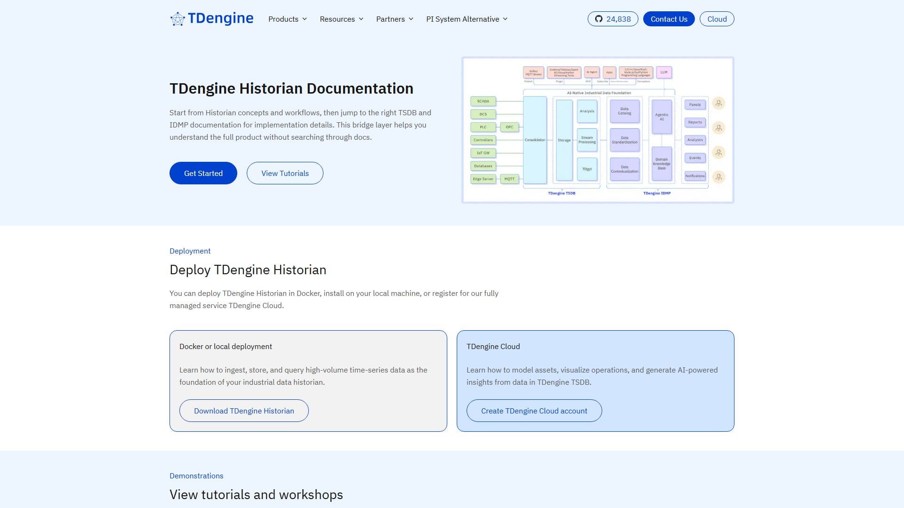This screenshot has height=508, width=904.
Task: Click the "TDengine Cloud" card title
Action: (x=493, y=346)
